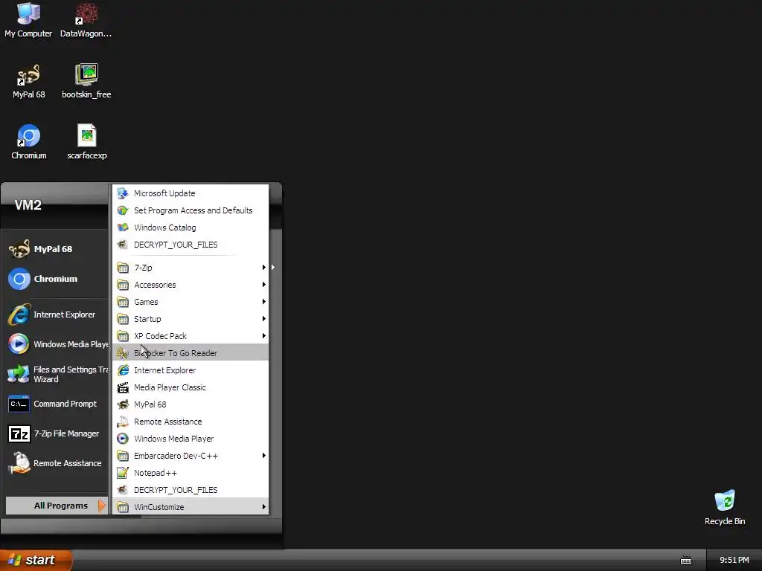Open Windows Media Player in left pane
The width and height of the screenshot is (762, 571).
(x=56, y=344)
